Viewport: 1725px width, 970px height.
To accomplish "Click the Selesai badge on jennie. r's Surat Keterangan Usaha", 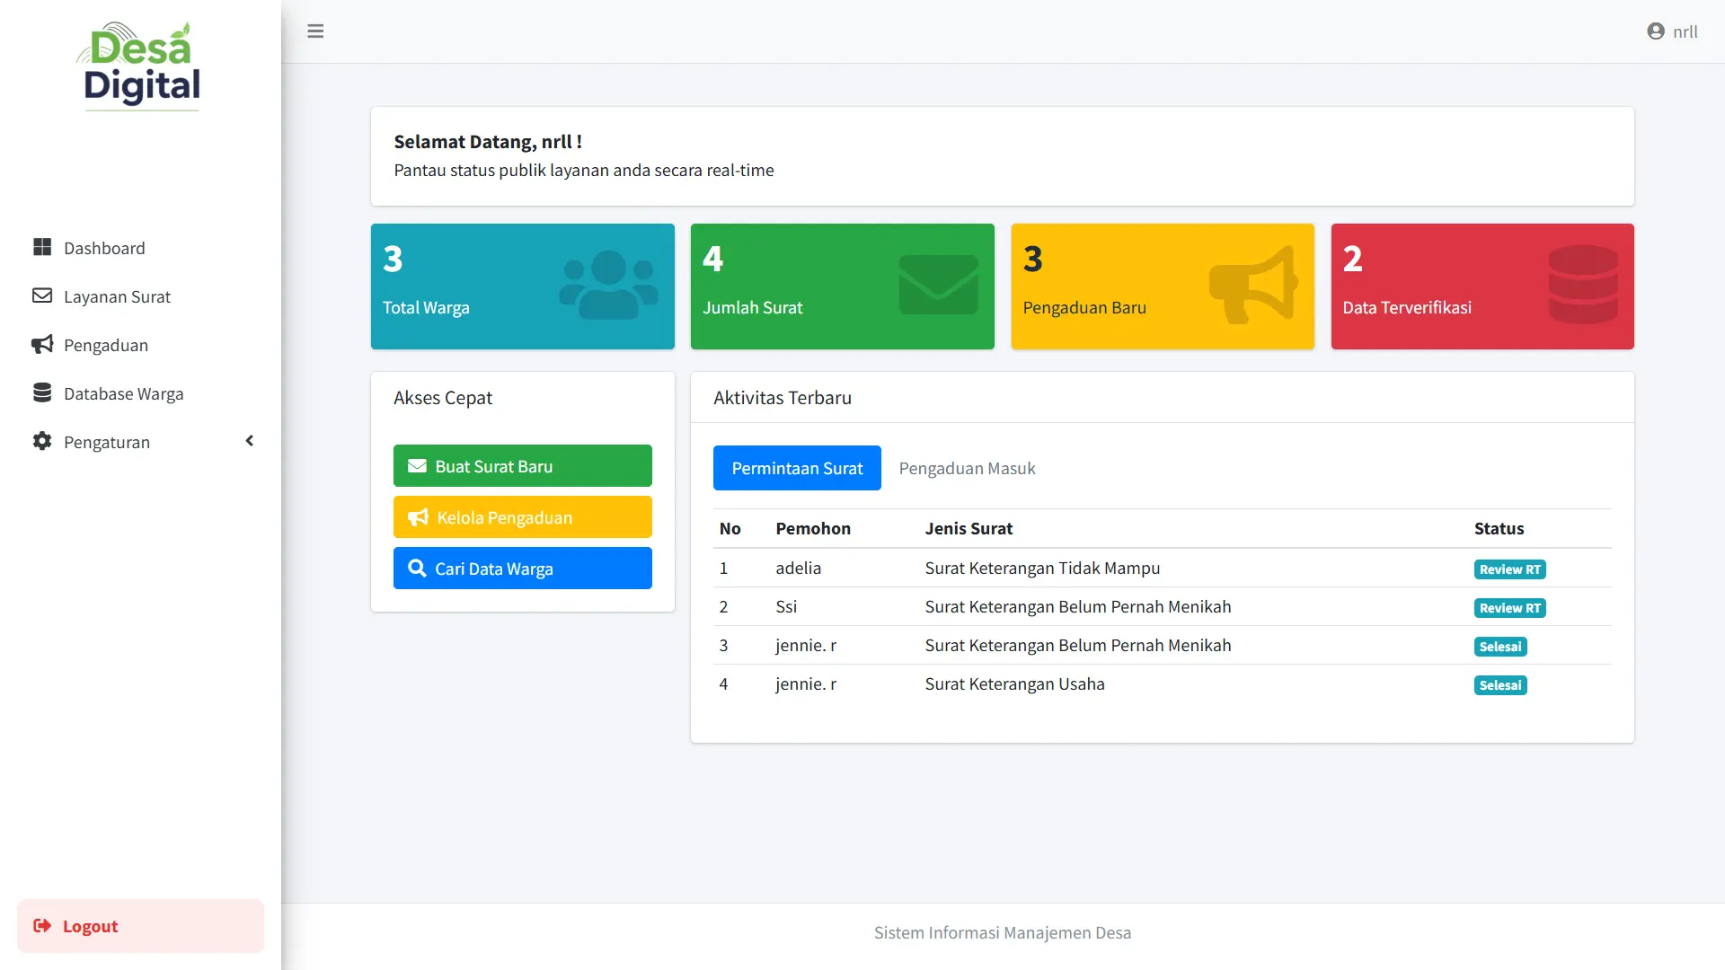I will pos(1499,684).
